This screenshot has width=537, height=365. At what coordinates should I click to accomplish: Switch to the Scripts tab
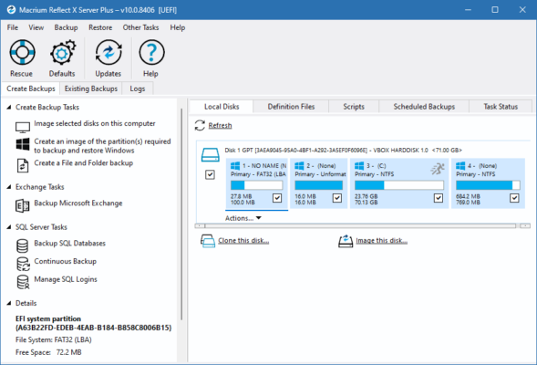[x=354, y=107]
